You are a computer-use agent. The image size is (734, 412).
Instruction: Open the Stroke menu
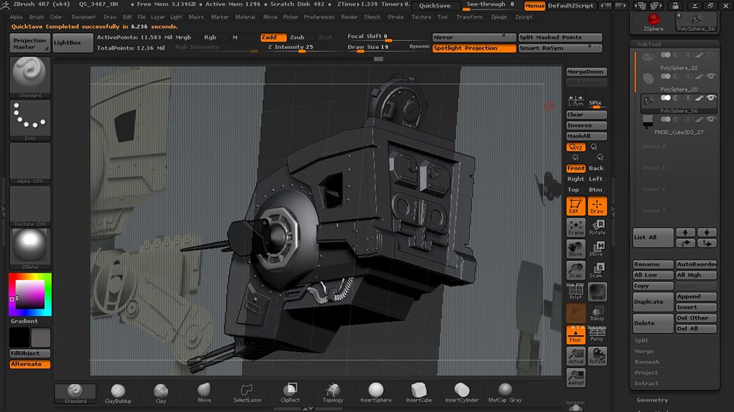[396, 17]
